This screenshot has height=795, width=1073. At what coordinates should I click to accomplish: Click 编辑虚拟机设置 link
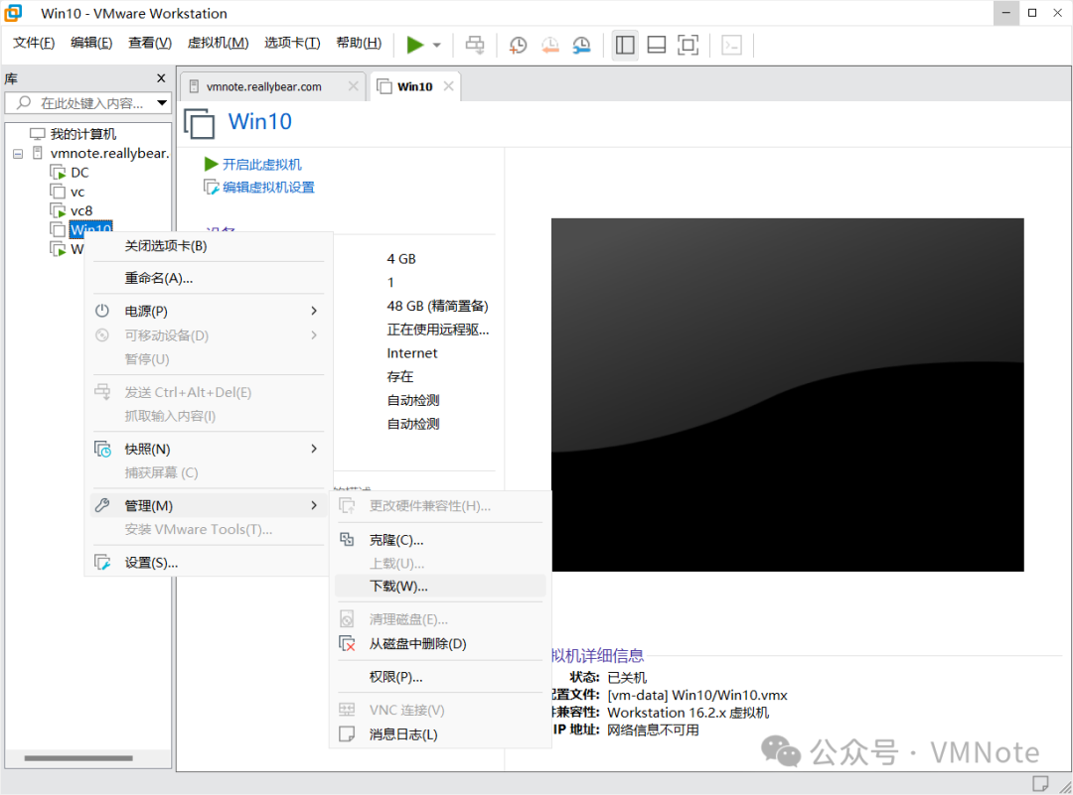click(x=268, y=188)
